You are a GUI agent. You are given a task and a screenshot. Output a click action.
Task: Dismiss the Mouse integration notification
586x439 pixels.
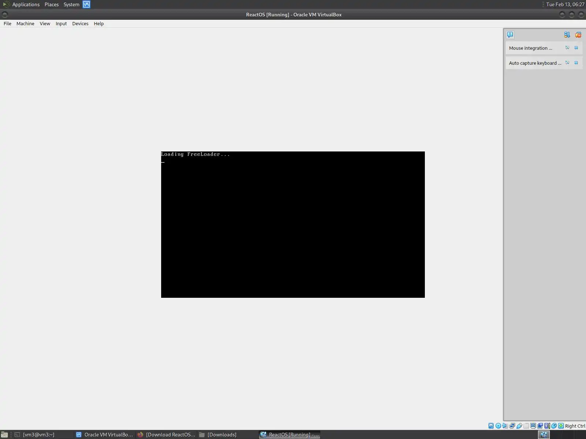click(x=576, y=48)
